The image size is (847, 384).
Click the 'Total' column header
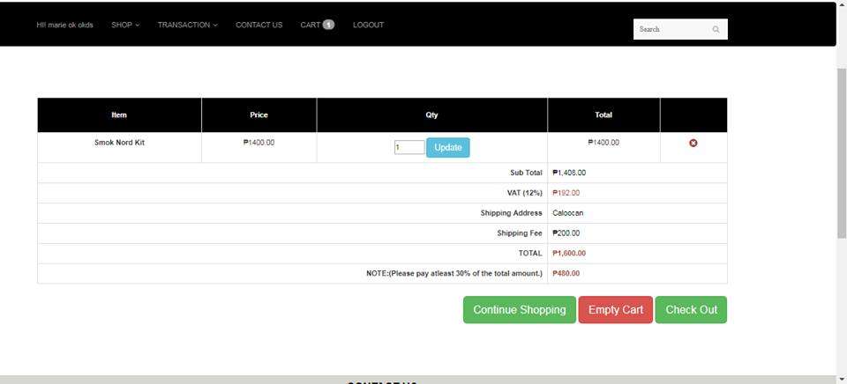603,114
